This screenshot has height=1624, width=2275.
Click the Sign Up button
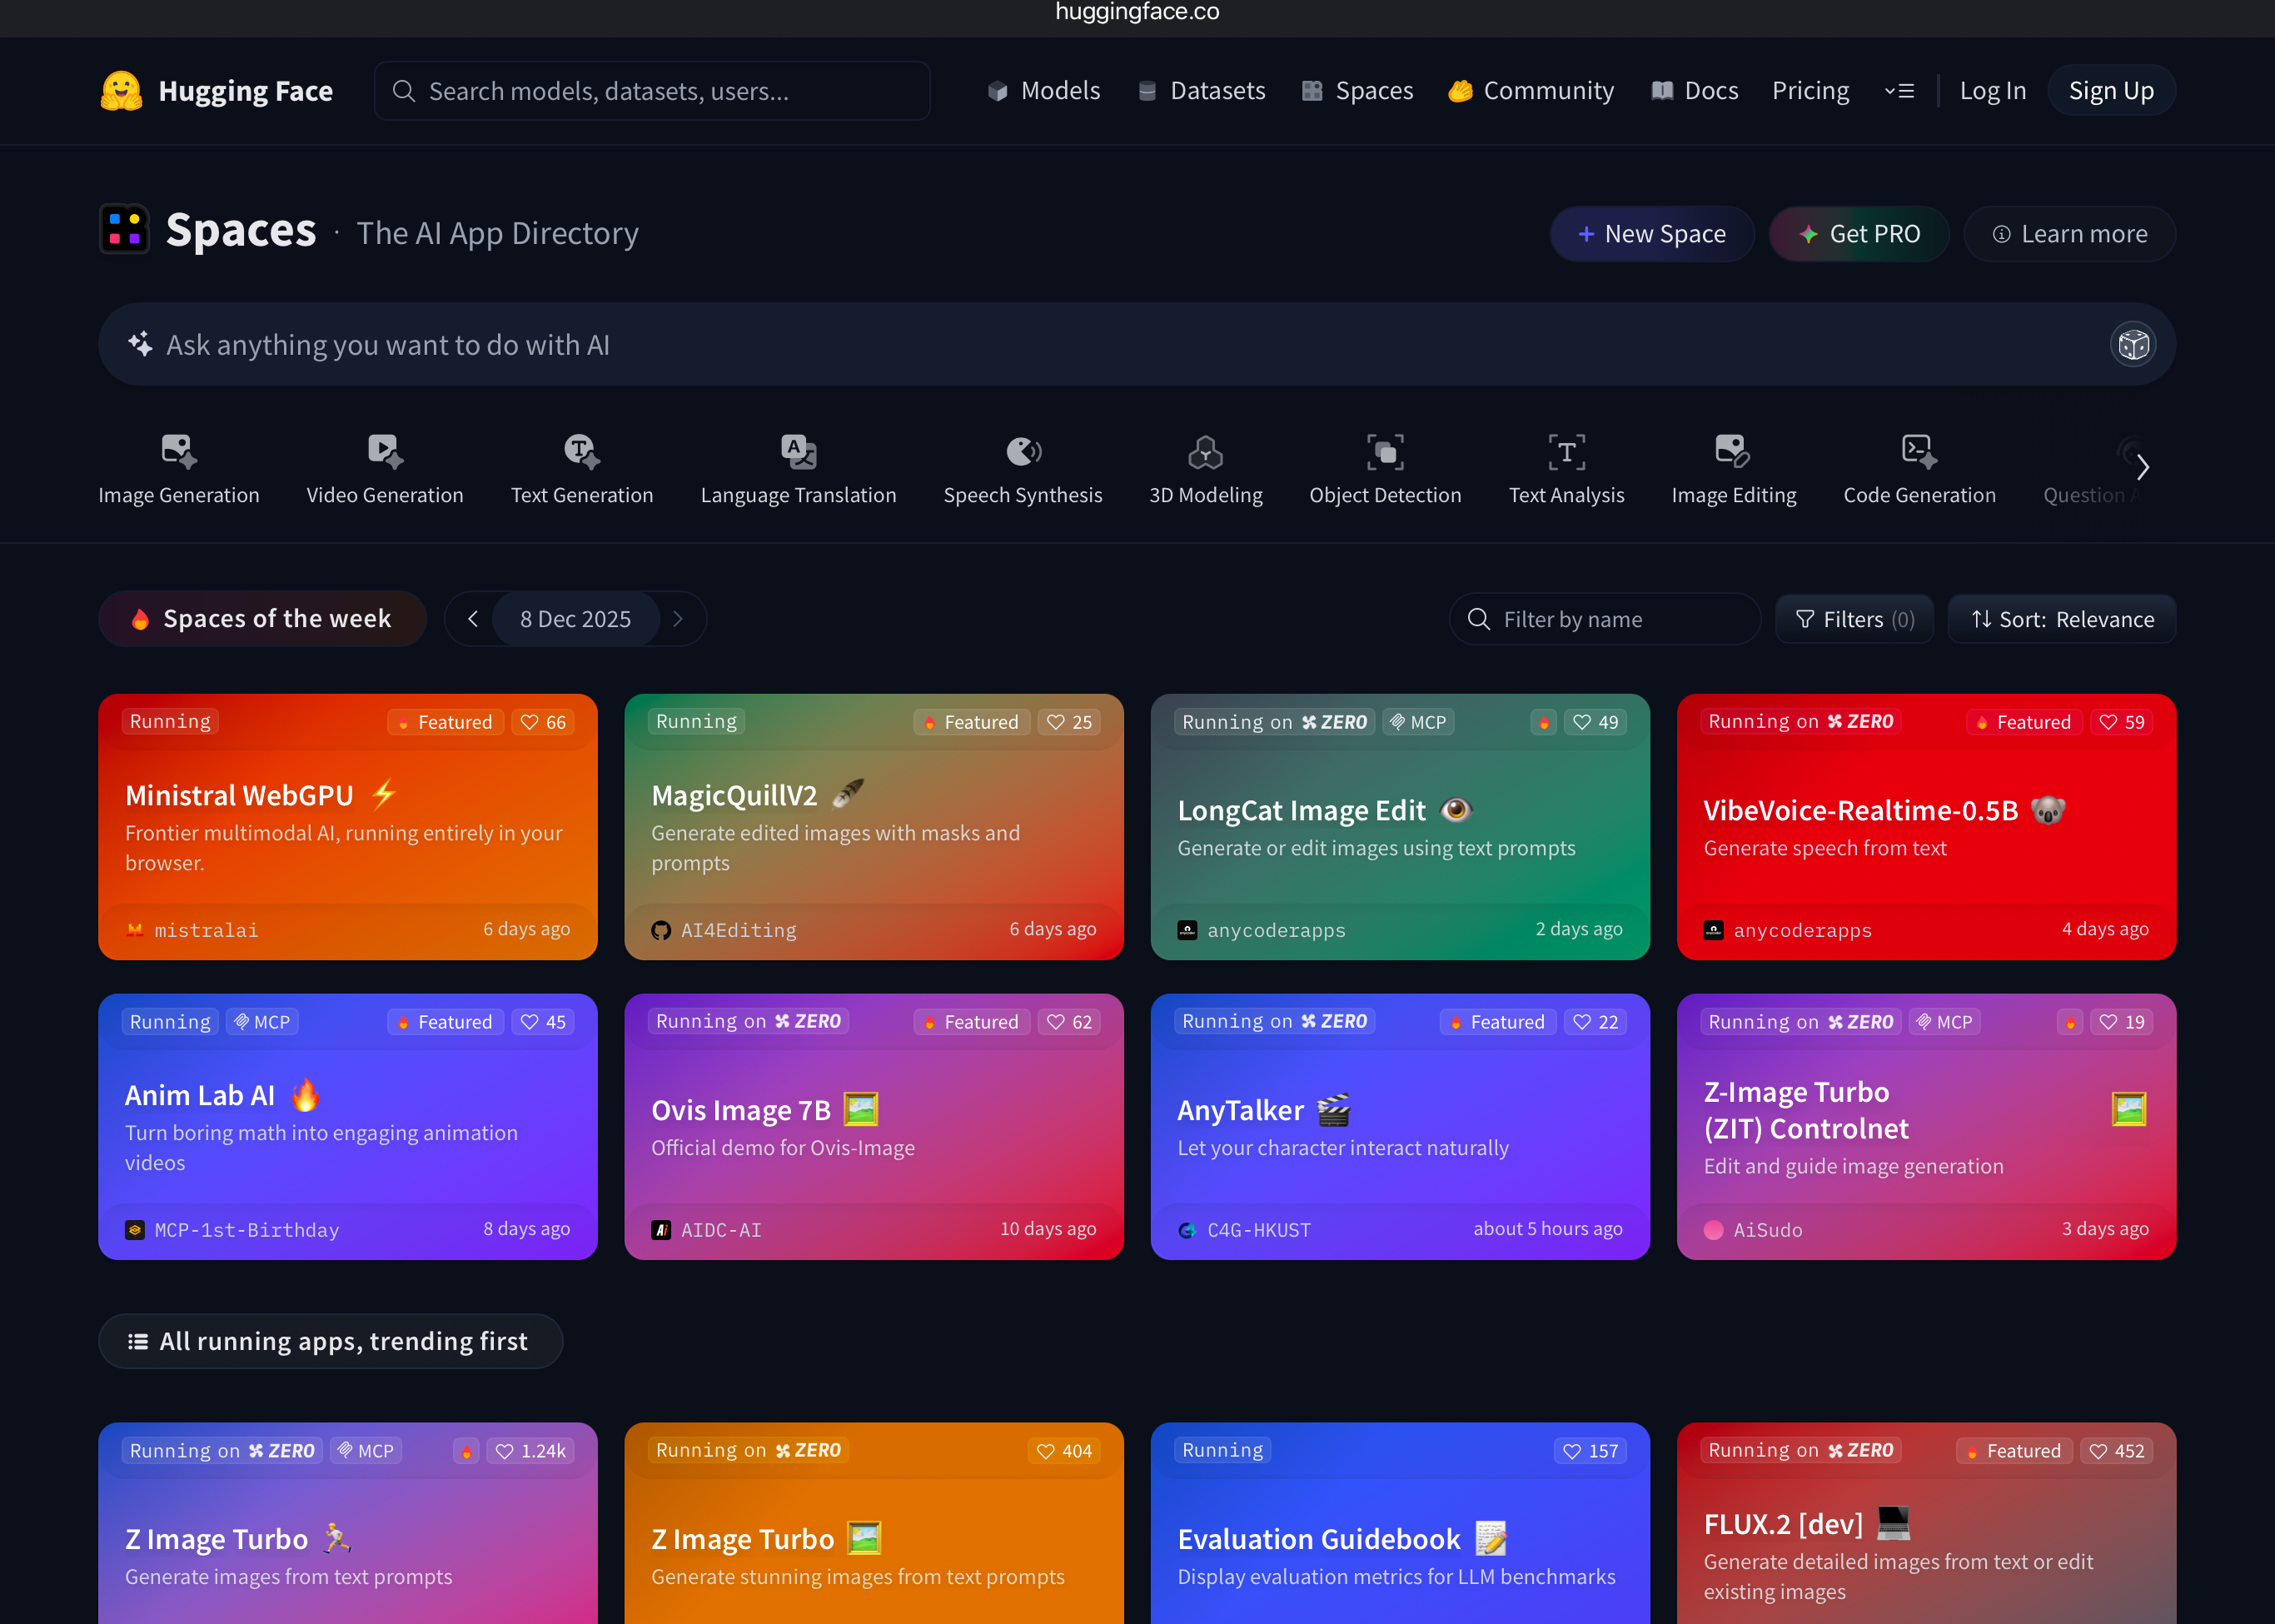click(x=2111, y=91)
